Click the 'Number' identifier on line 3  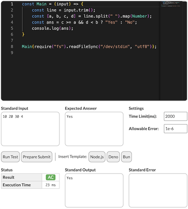[140, 16]
